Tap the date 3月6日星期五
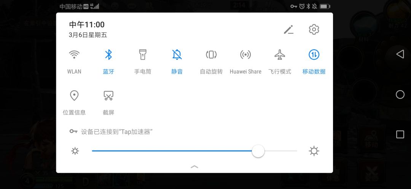This screenshot has width=411, height=189. point(88,35)
